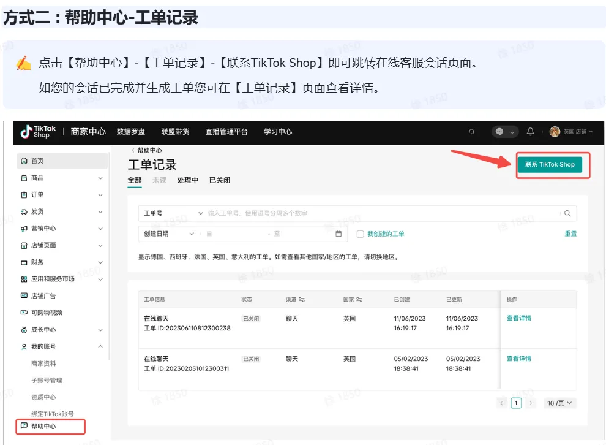This screenshot has width=606, height=445.
Task: Click the 营销中心 megaphone icon
Action: click(24, 228)
